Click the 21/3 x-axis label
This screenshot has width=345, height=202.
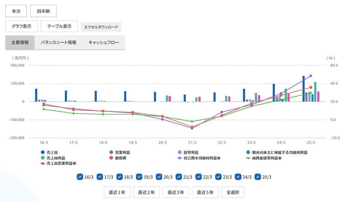click(192, 143)
